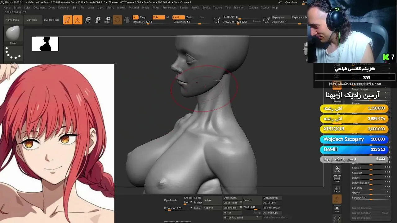397x223 pixels.
Task: Click the Spherize deformation slider
Action: tap(371, 188)
